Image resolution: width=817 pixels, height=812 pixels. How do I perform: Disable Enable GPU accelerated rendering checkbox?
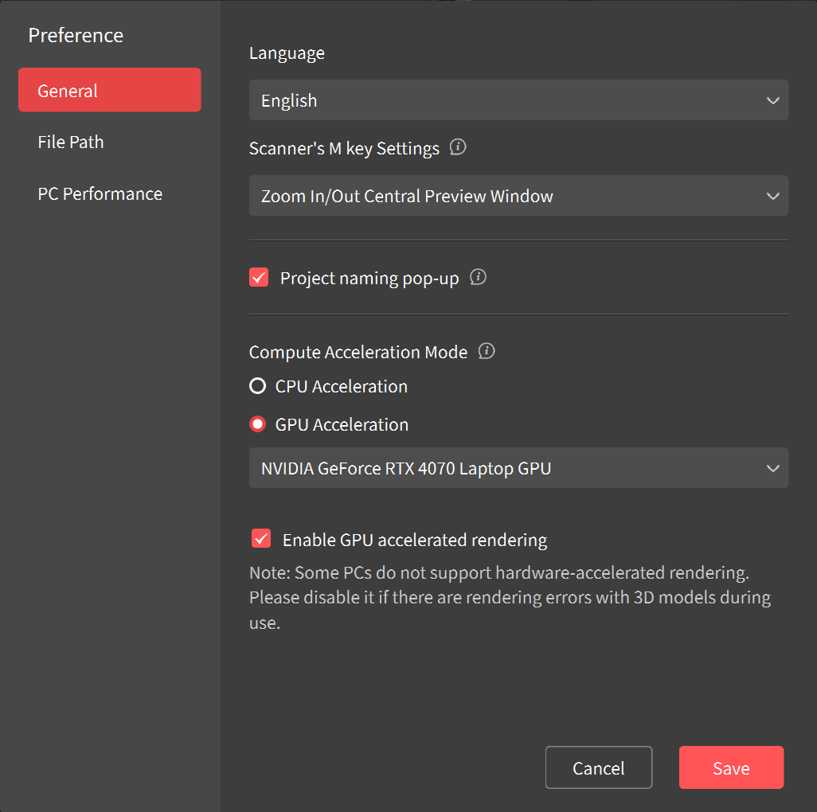(x=260, y=539)
